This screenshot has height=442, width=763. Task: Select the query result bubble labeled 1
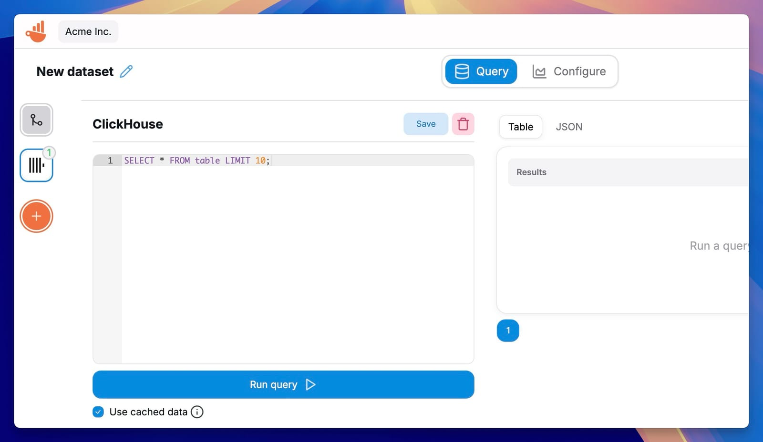pyautogui.click(x=508, y=330)
